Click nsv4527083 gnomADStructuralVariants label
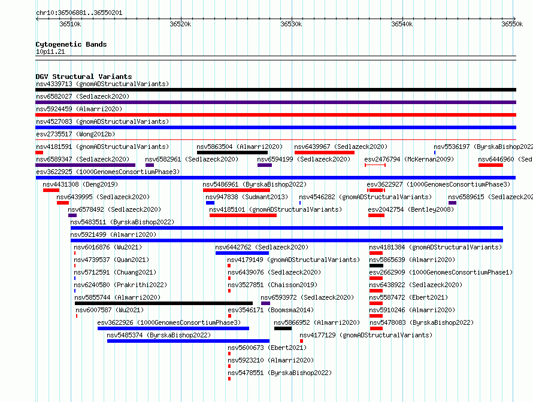The width and height of the screenshot is (533, 402). (x=102, y=121)
